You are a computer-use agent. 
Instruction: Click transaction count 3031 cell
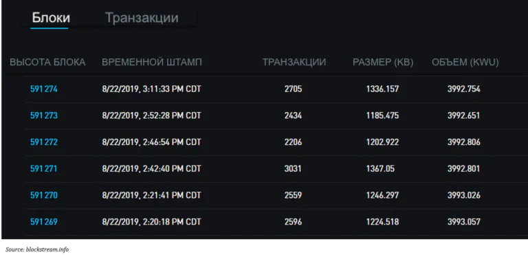294,168
